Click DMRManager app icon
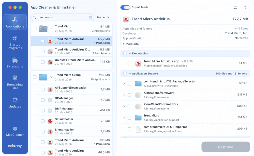 coord(50,110)
